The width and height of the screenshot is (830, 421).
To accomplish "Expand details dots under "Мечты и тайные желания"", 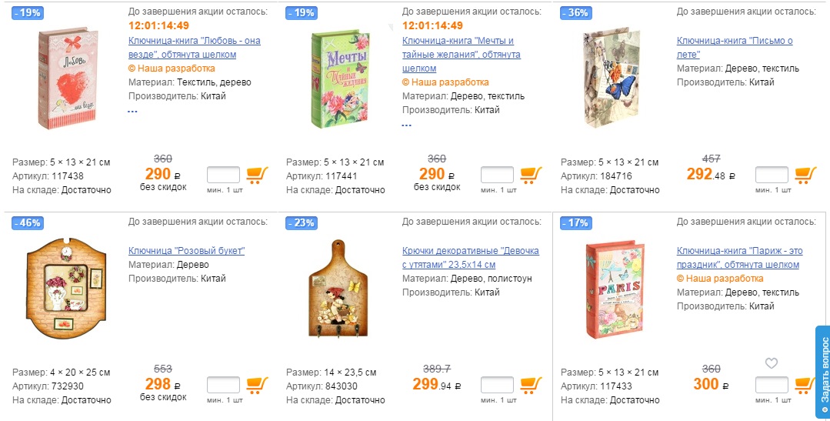I will (x=407, y=124).
